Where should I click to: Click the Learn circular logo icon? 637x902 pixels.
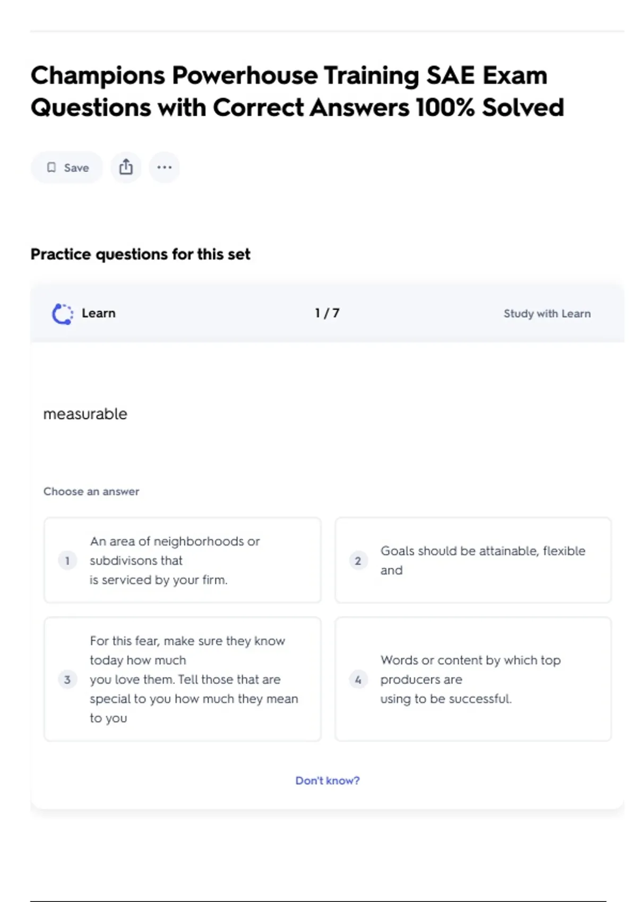tap(63, 314)
